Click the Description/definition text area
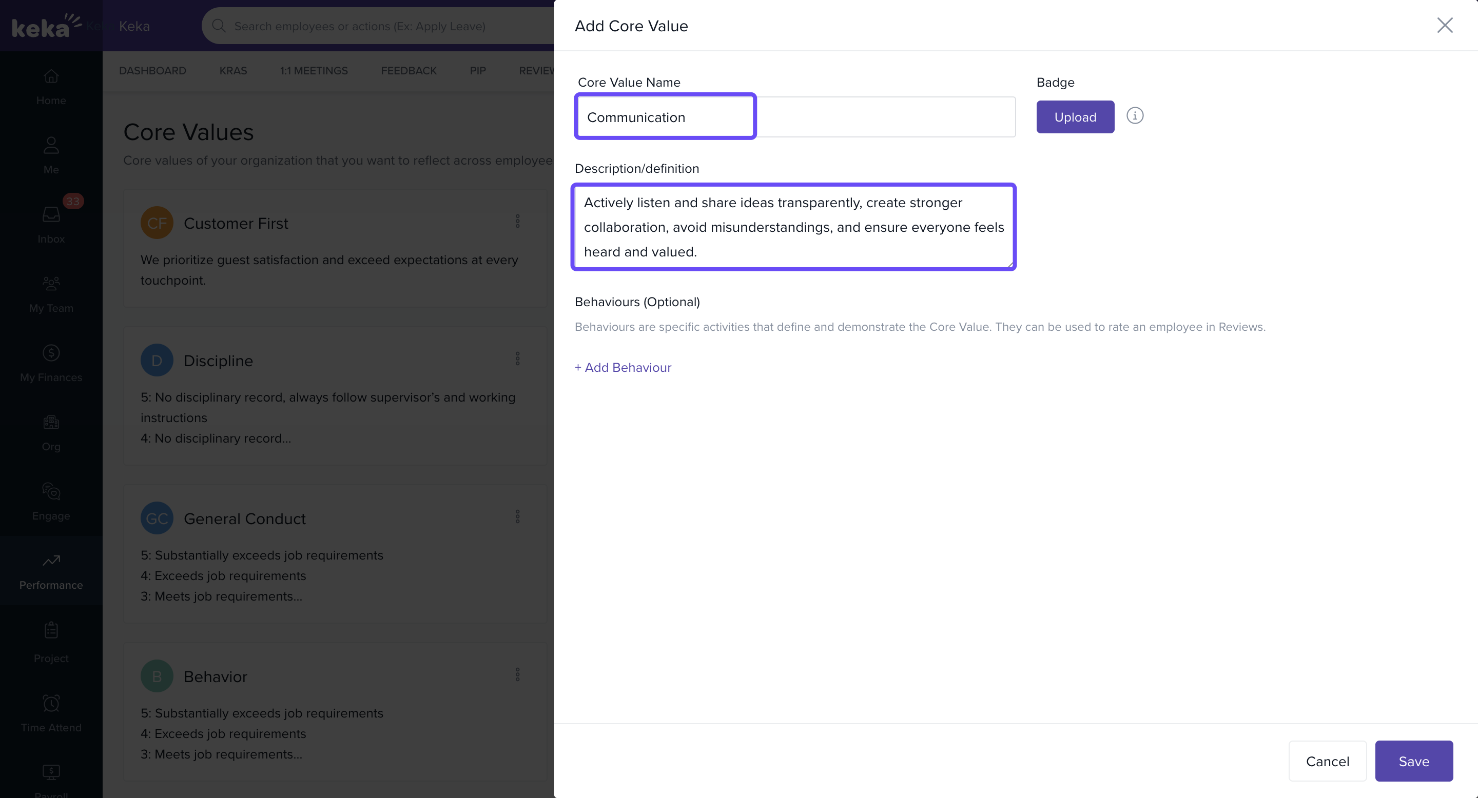 [x=793, y=227]
